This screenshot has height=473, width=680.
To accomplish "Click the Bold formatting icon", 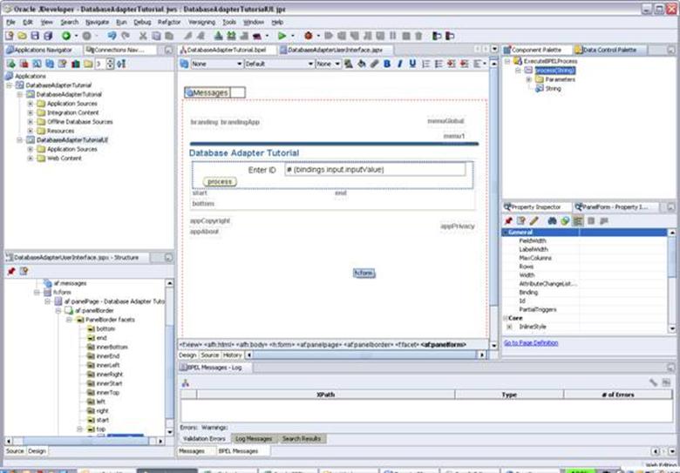I will tap(387, 64).
